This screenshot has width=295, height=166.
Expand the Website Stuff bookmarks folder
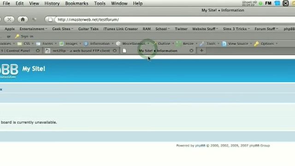(x=205, y=29)
